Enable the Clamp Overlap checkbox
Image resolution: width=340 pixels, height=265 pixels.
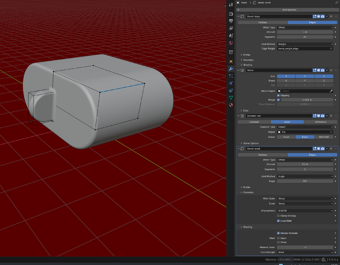coord(278,216)
